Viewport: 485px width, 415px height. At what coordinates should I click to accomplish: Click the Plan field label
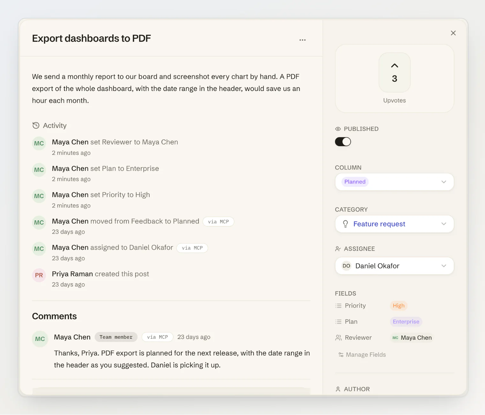tap(351, 322)
